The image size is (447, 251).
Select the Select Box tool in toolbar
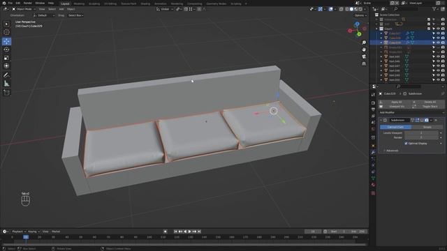6,24
